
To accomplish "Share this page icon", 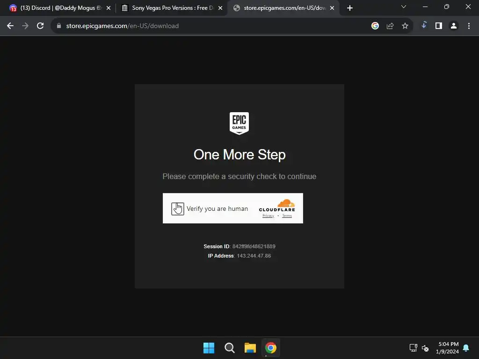I will pyautogui.click(x=390, y=26).
